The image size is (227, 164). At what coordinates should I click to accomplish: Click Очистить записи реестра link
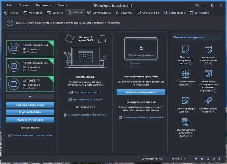click(85, 92)
